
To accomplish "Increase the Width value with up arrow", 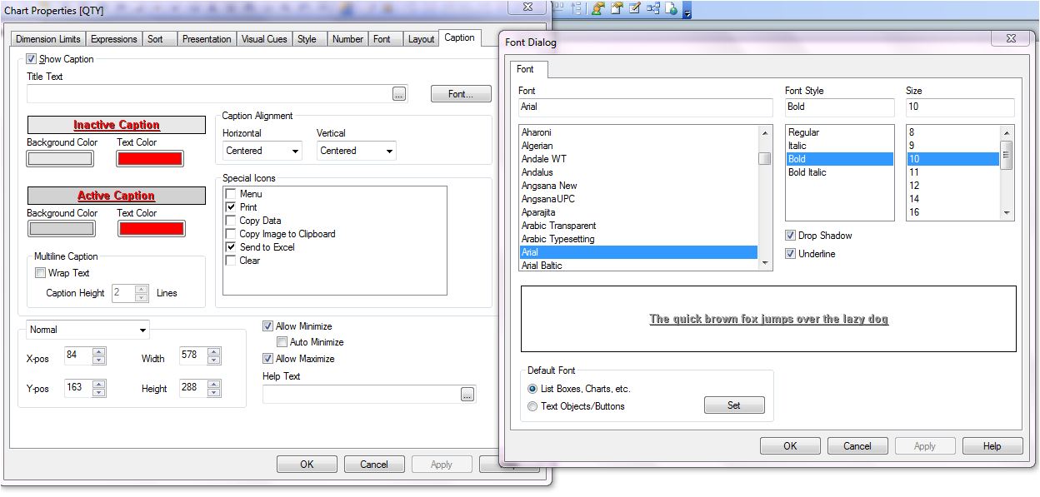I will (214, 351).
